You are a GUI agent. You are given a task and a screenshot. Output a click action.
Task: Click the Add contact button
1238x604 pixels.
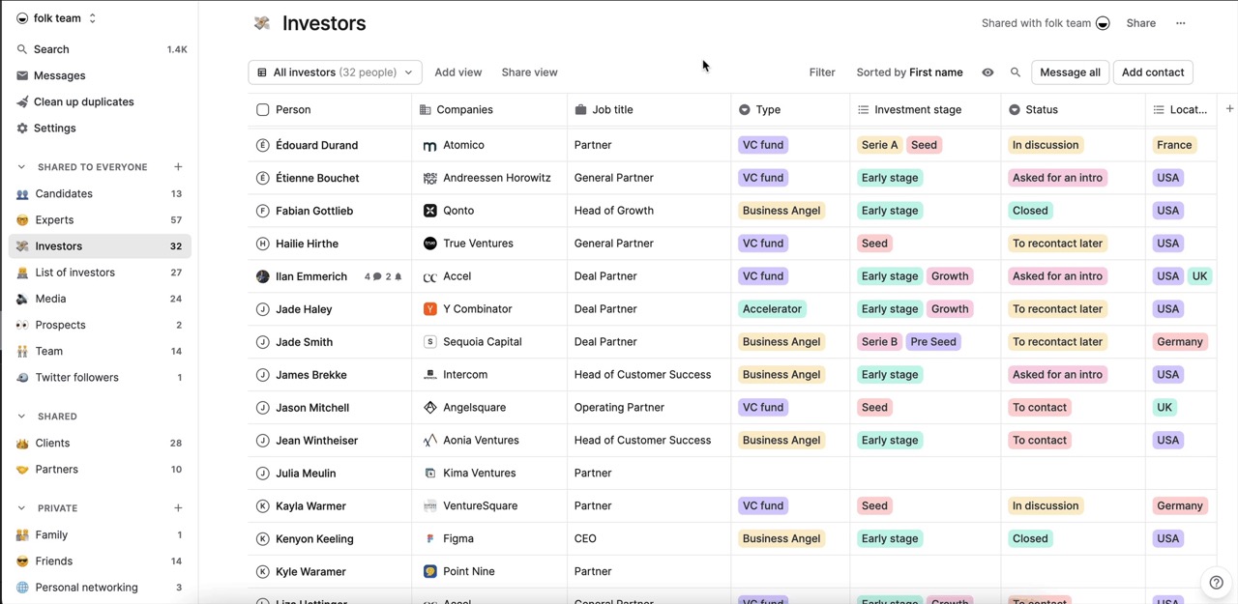(x=1153, y=72)
